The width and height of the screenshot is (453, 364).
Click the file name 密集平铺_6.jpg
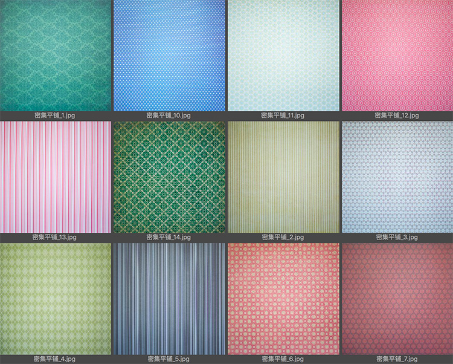coord(283,359)
